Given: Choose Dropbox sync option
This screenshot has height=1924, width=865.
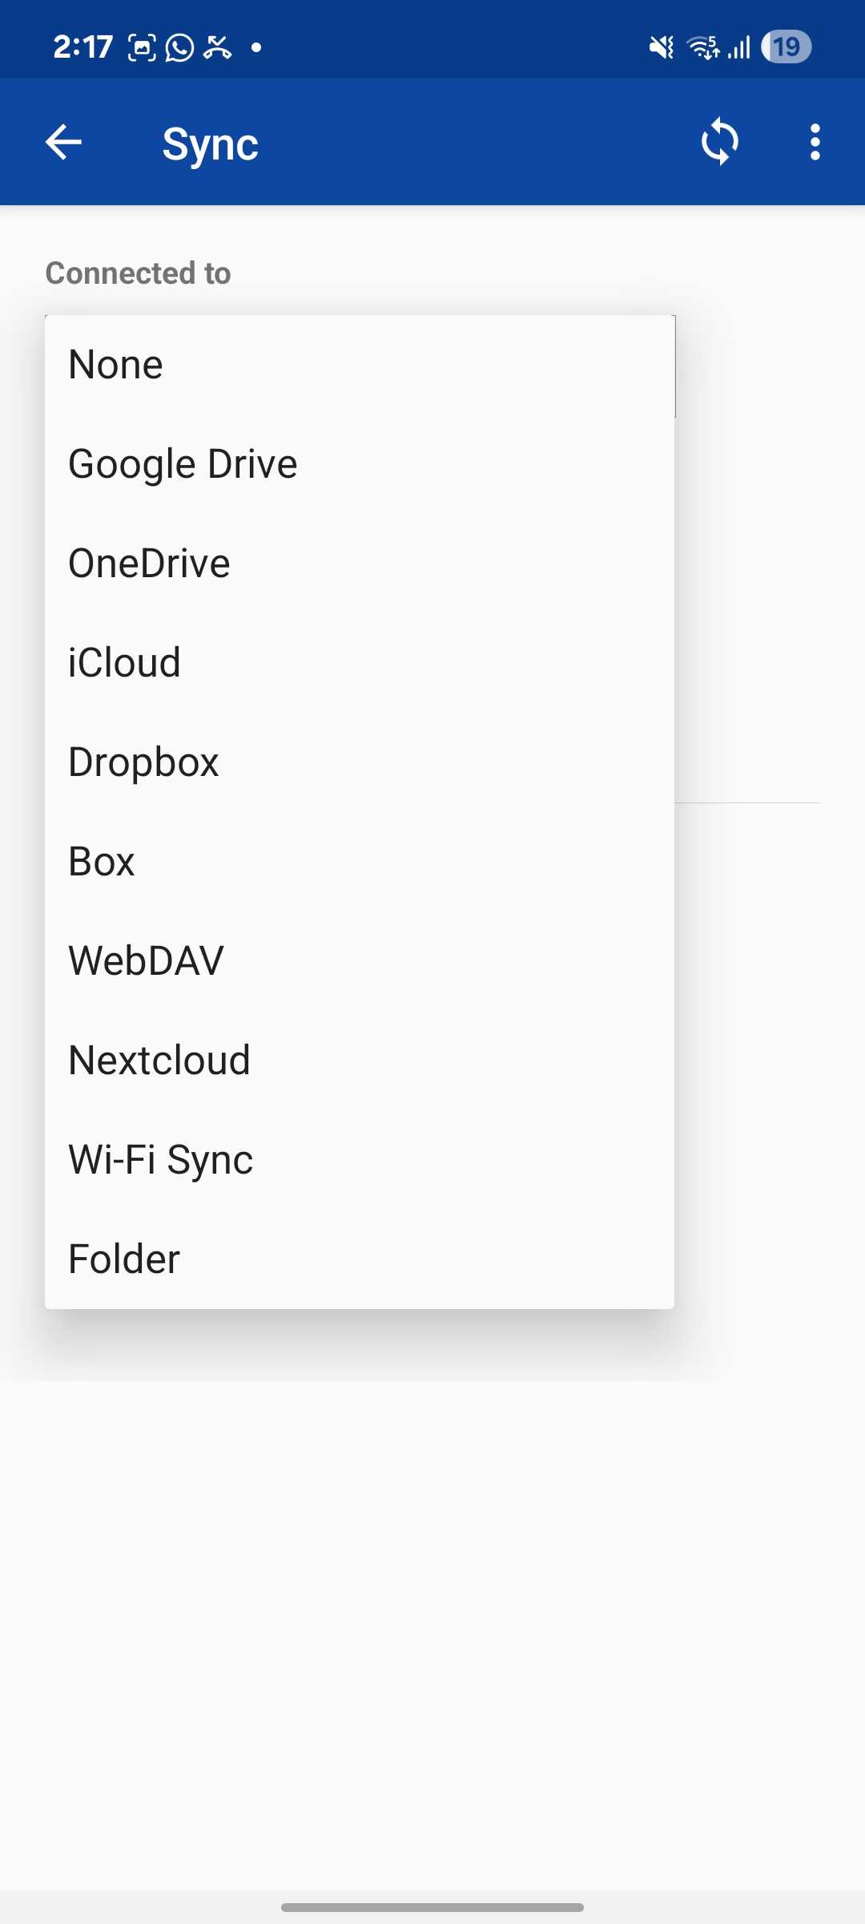Looking at the screenshot, I should tap(359, 762).
